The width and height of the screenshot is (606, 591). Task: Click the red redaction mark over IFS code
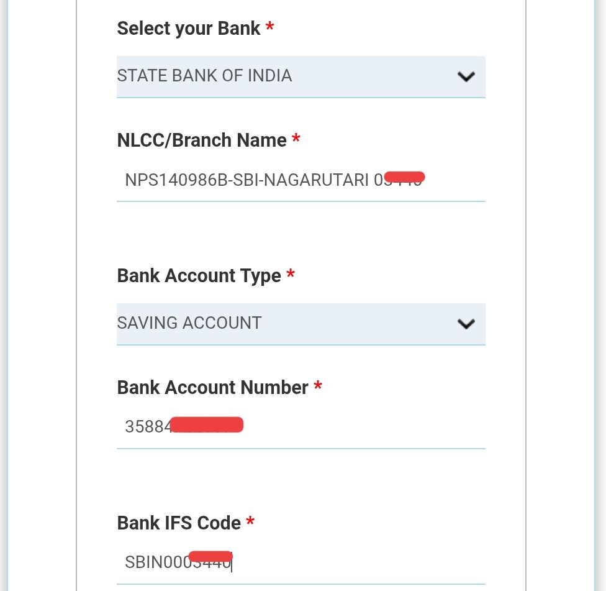point(209,556)
